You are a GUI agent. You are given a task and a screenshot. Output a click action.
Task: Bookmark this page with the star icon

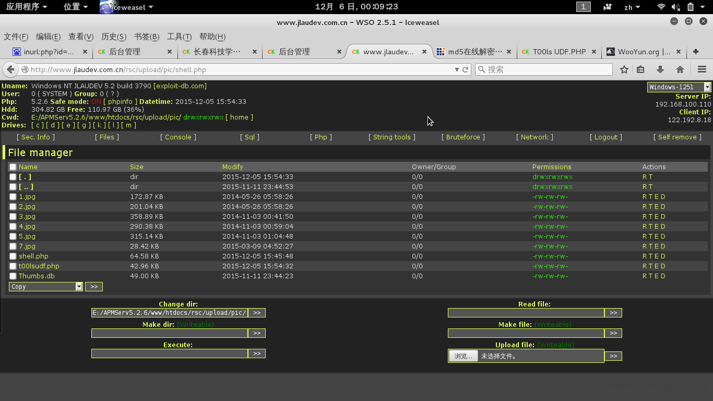point(624,69)
